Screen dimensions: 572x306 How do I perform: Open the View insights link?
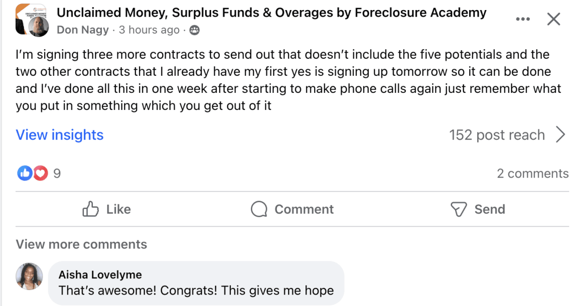[60, 135]
